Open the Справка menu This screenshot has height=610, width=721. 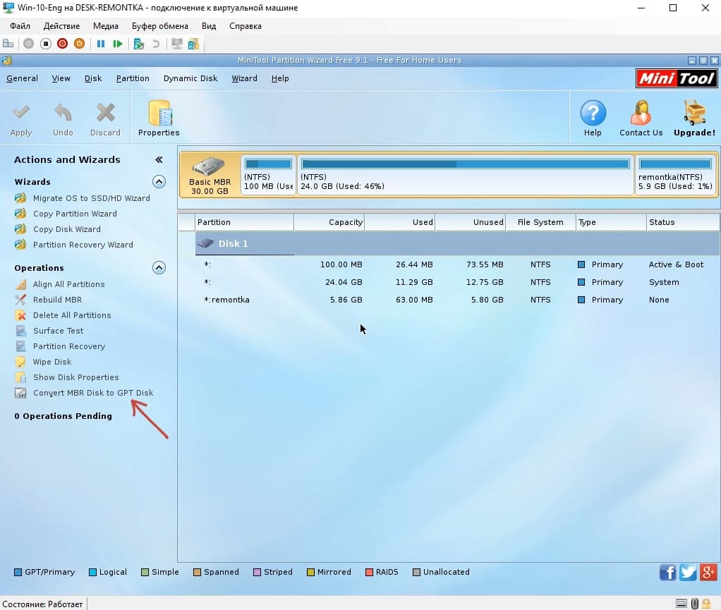click(x=246, y=26)
